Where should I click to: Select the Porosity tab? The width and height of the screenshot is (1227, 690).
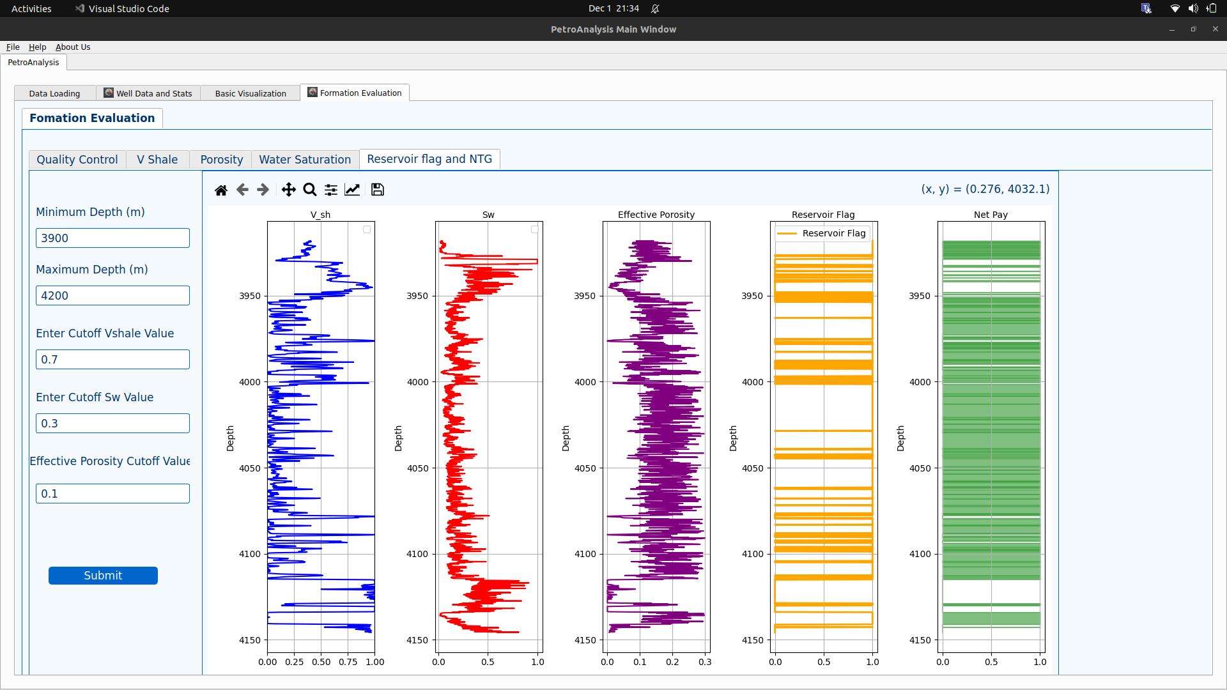[x=220, y=159]
